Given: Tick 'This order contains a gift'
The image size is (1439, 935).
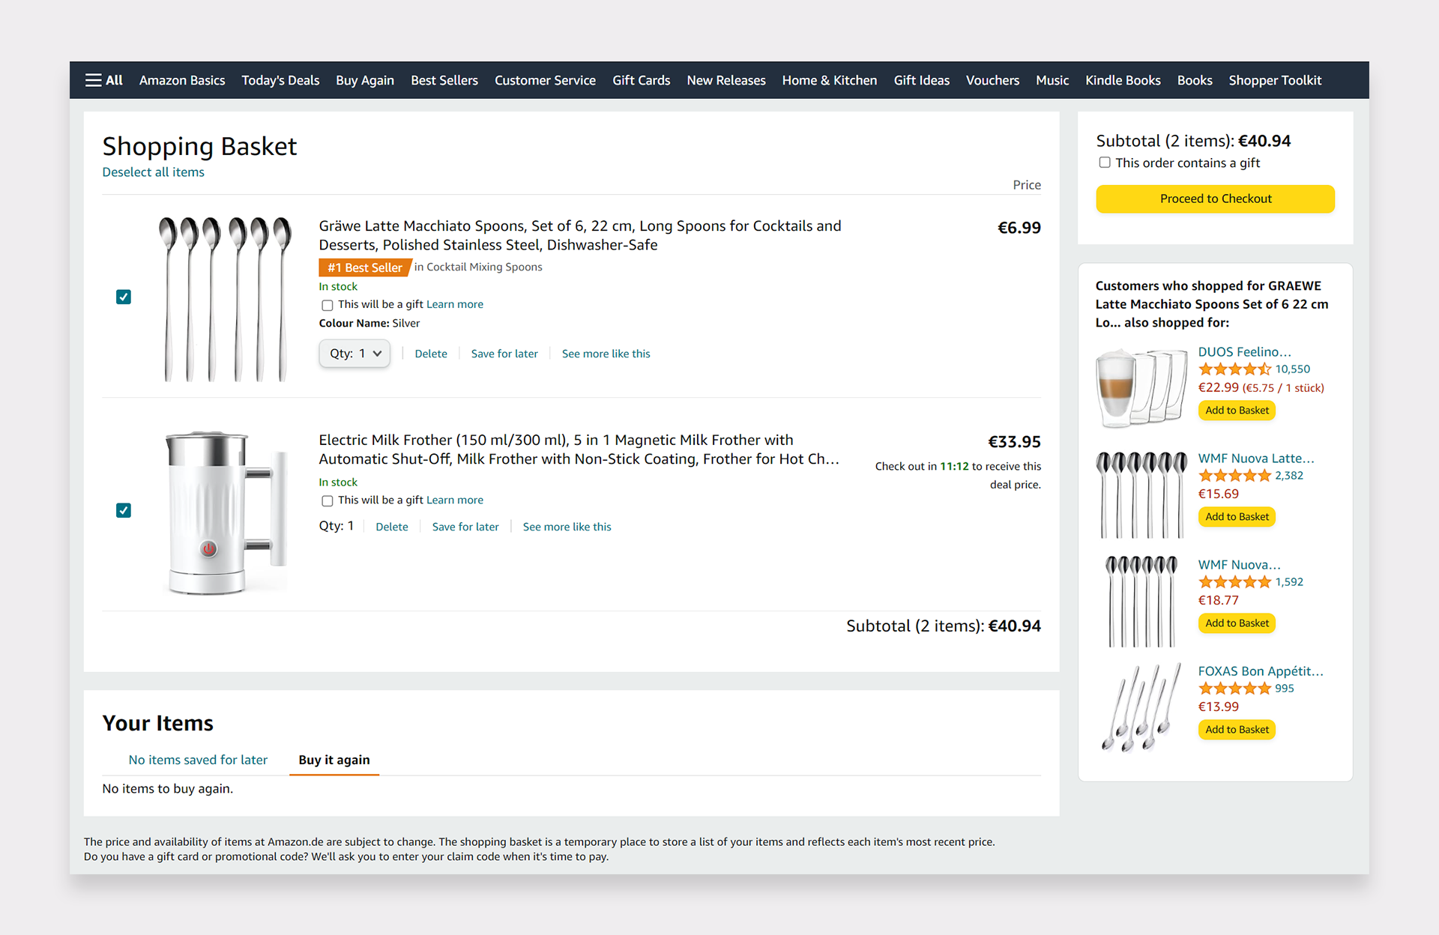Looking at the screenshot, I should click(x=1105, y=163).
